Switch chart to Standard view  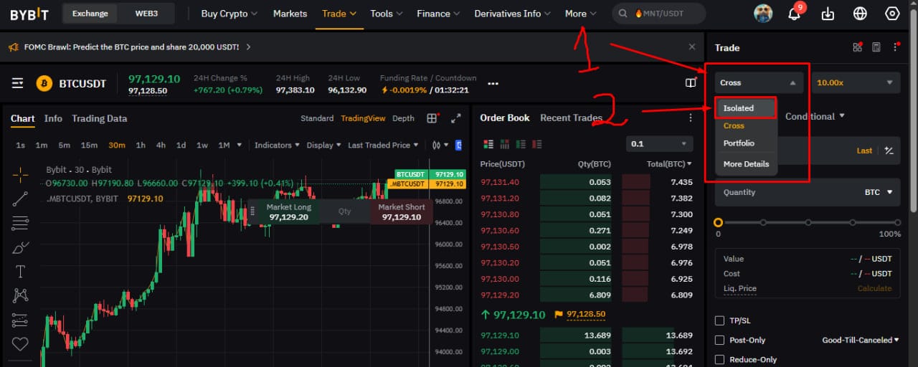click(317, 118)
